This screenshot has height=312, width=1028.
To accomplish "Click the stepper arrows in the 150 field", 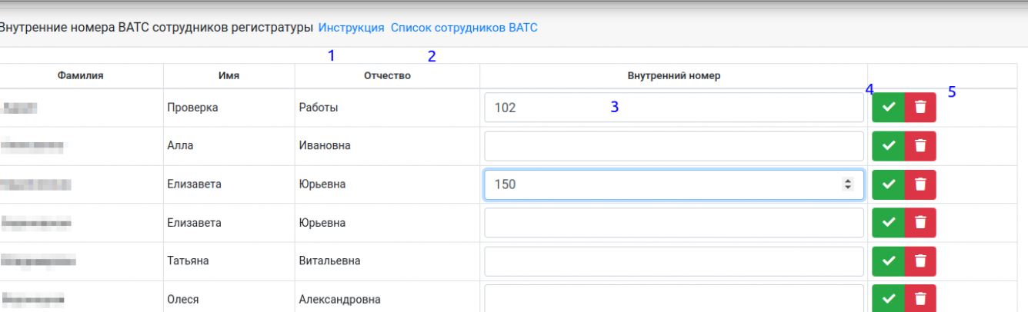I will click(x=848, y=184).
